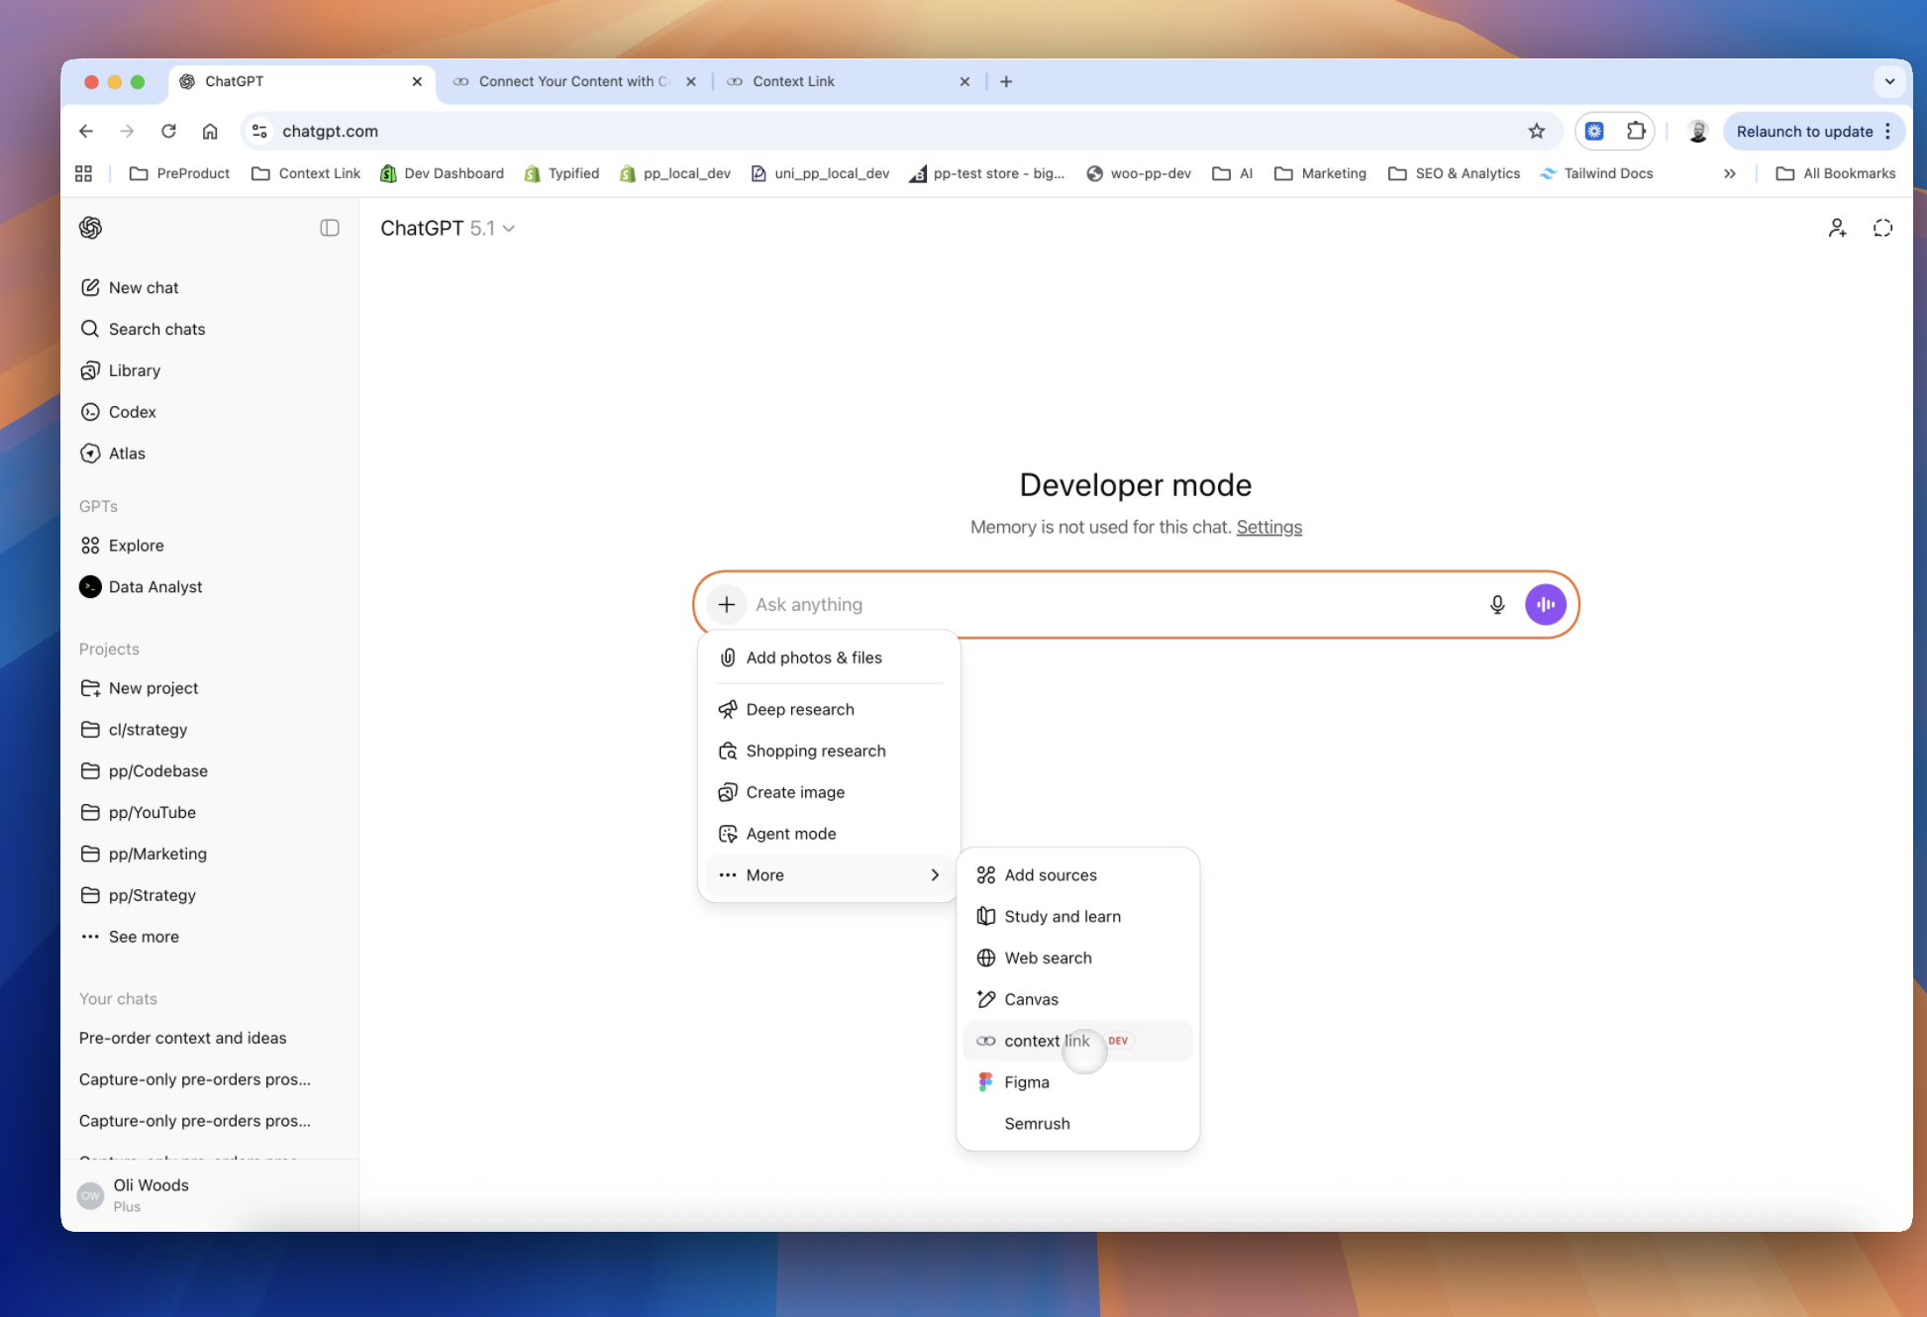This screenshot has height=1317, width=1927.
Task: Open the share/add-person icon top right
Action: (1837, 228)
